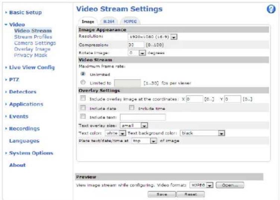This screenshot has width=280, height=200.
Task: Open the Languages page
Action: (x=24, y=141)
